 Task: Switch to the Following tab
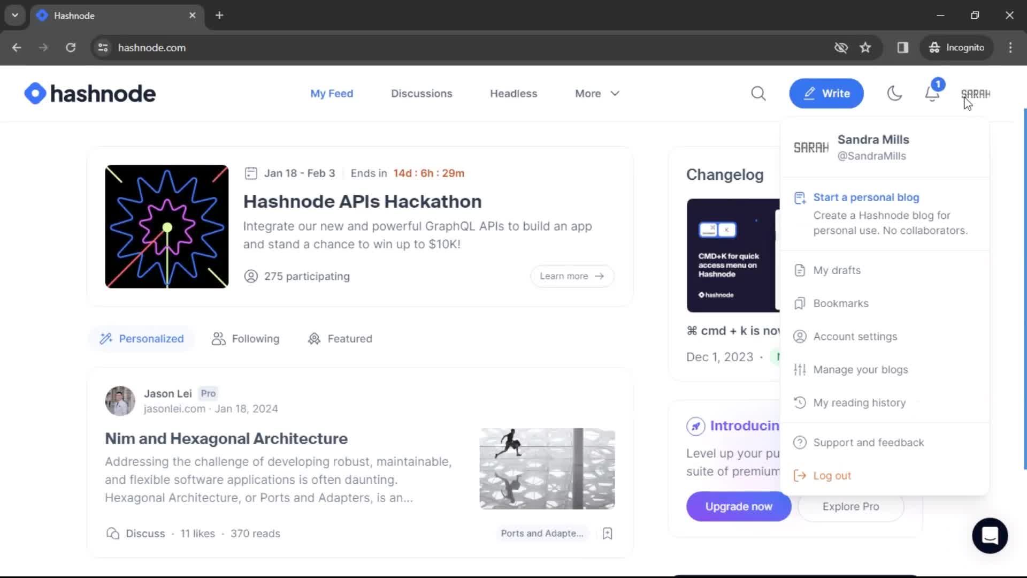coord(246,339)
